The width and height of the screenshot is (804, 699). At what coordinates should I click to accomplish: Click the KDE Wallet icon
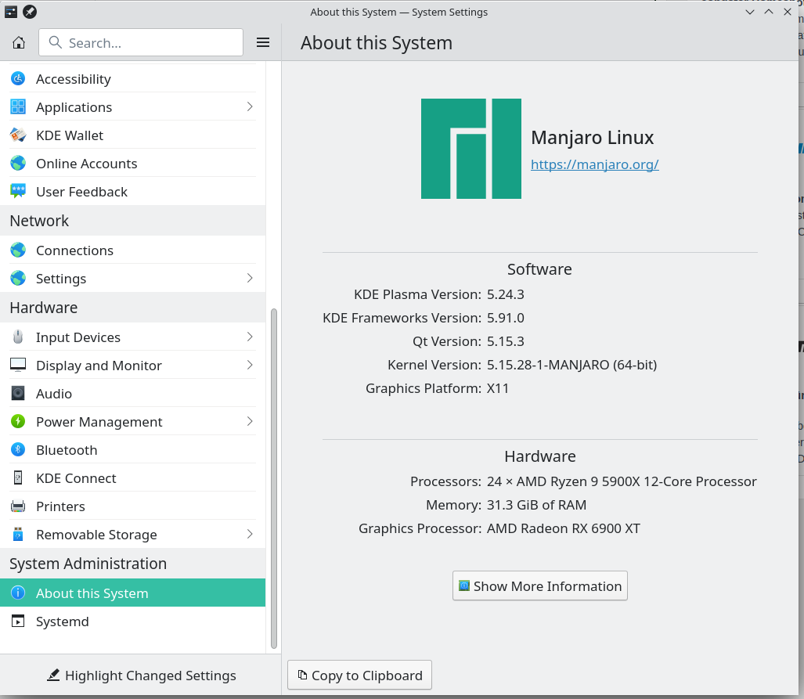(x=18, y=135)
